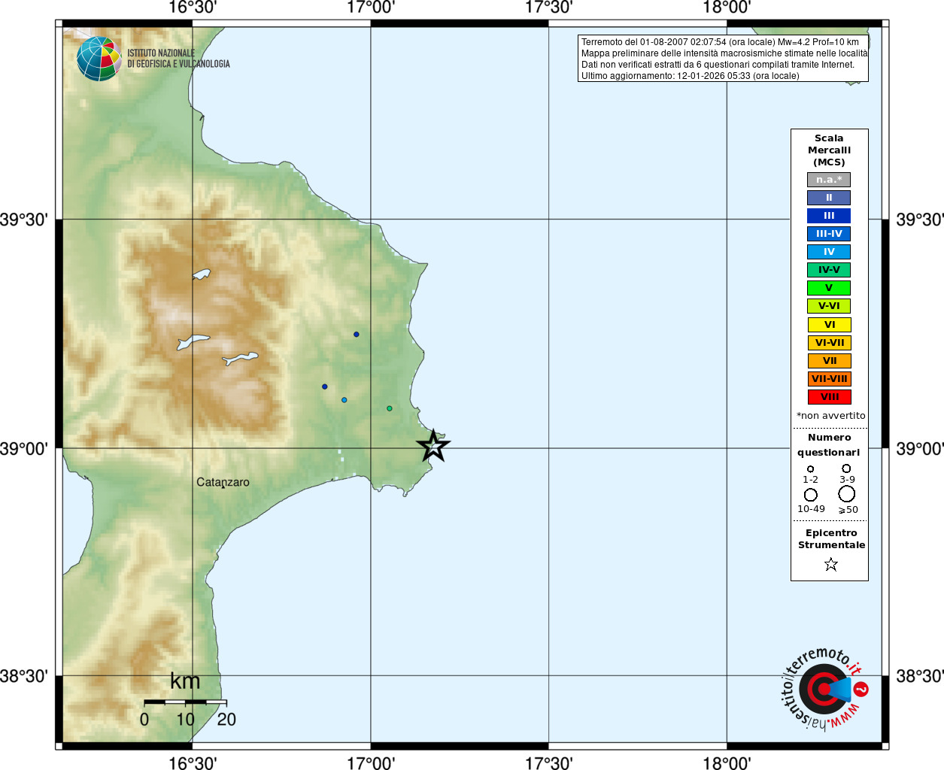Click the 'Dati non verificati' info line
Screen dimensions: 944x770
(718, 65)
